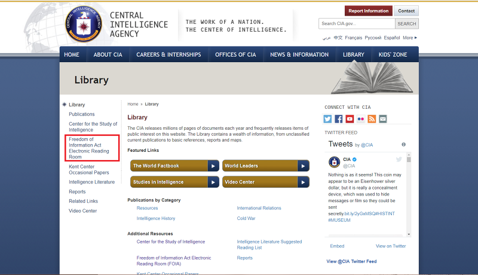Open Additional Resources Center for Study link
478x275 pixels.
pos(171,242)
